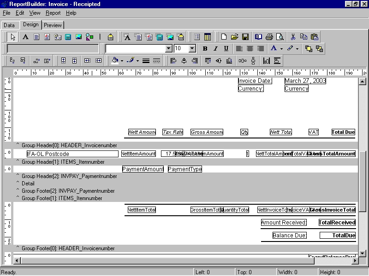
Task: Cut selection with the scissors icon
Action: pyautogui.click(x=293, y=37)
